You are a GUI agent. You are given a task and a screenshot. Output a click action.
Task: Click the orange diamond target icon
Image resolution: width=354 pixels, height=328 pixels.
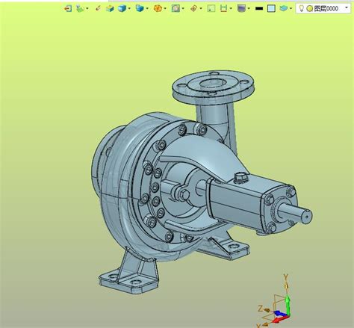click(193, 8)
